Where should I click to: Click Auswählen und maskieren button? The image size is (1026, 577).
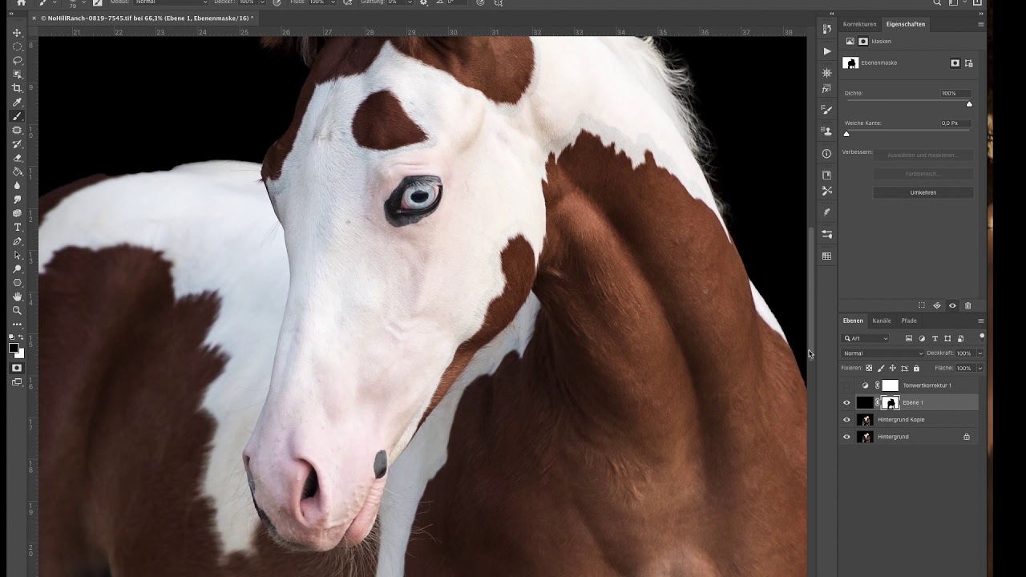coord(923,155)
